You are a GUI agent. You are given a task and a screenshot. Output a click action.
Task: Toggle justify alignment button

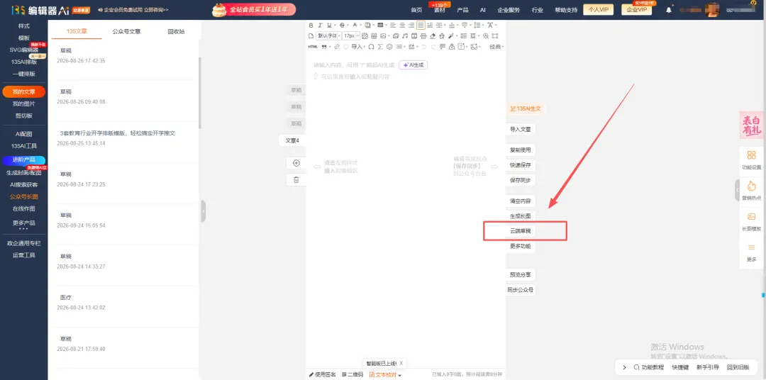coord(421,26)
